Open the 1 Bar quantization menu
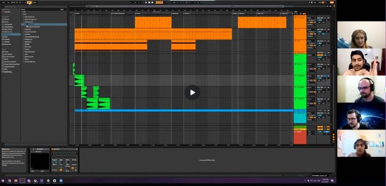This screenshot has height=186, width=386. point(34,2)
